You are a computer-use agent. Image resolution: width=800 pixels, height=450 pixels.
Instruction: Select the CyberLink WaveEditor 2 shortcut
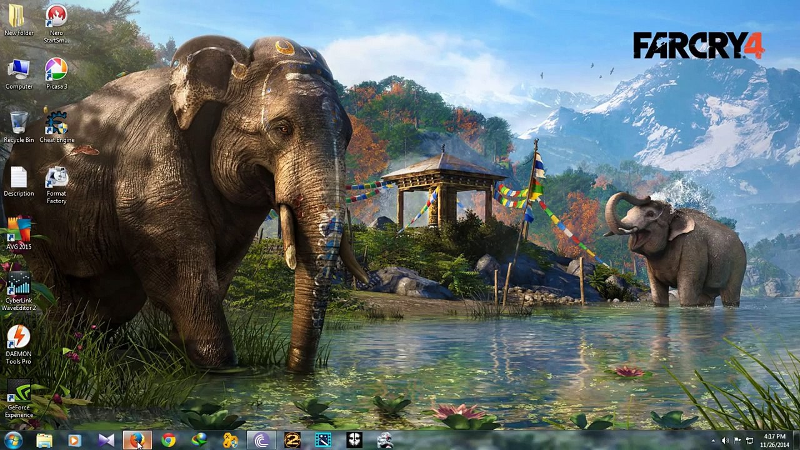click(19, 292)
